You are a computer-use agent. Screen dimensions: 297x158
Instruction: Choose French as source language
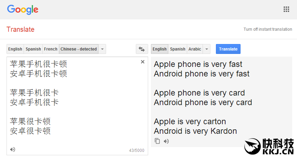pos(51,49)
